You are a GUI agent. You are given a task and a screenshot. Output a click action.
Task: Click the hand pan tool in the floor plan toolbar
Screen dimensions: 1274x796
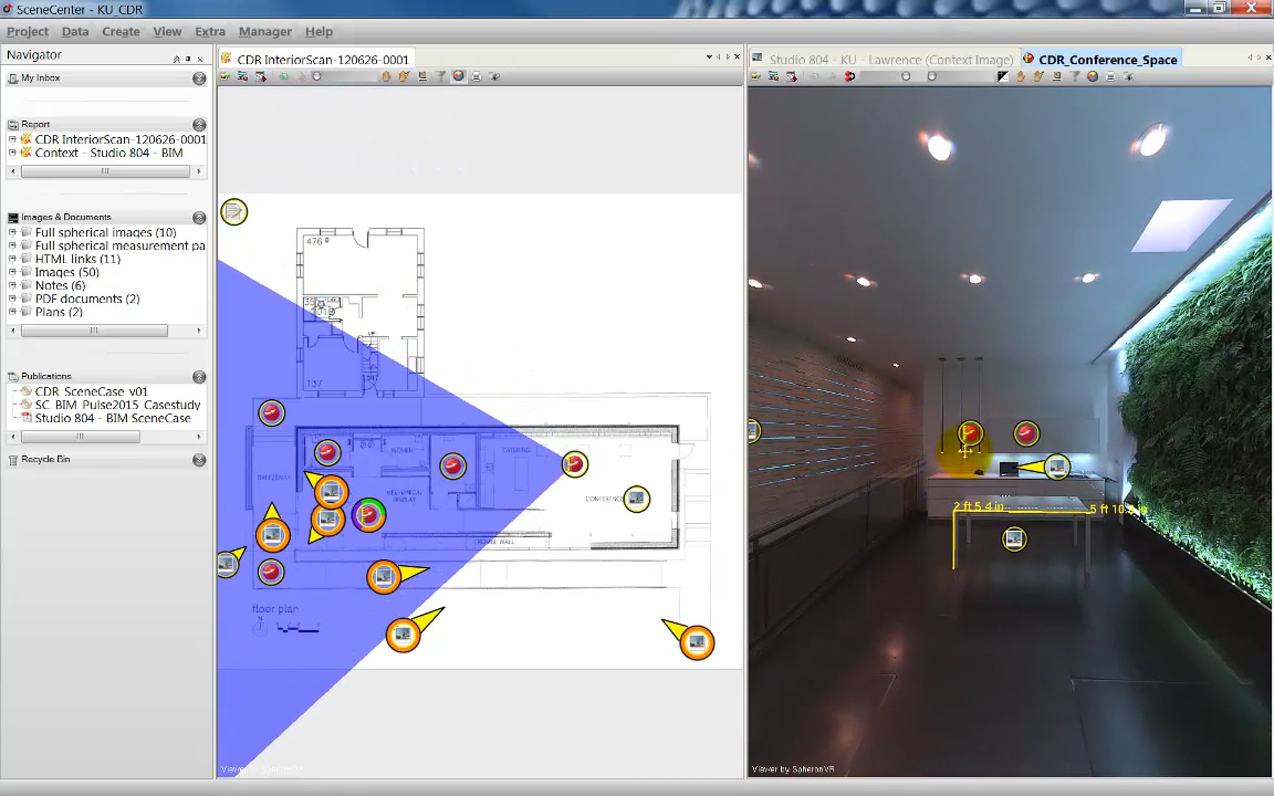point(386,76)
